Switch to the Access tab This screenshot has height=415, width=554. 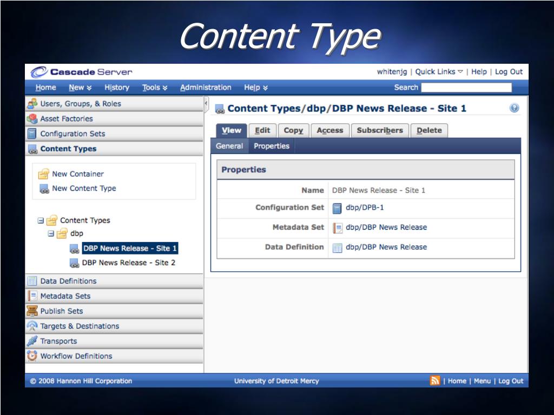click(330, 131)
